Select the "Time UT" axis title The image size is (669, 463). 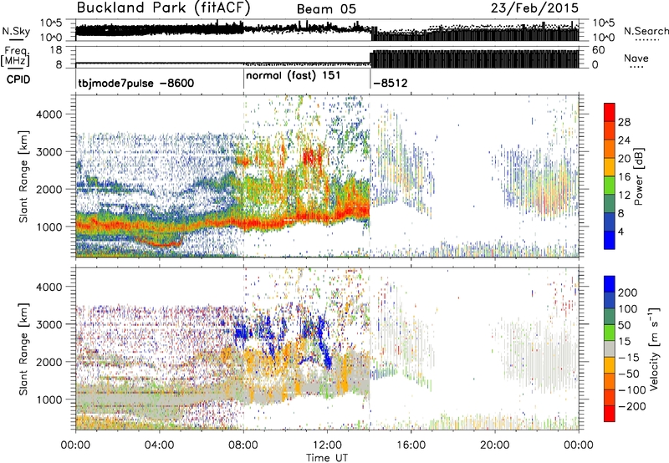pos(327,458)
